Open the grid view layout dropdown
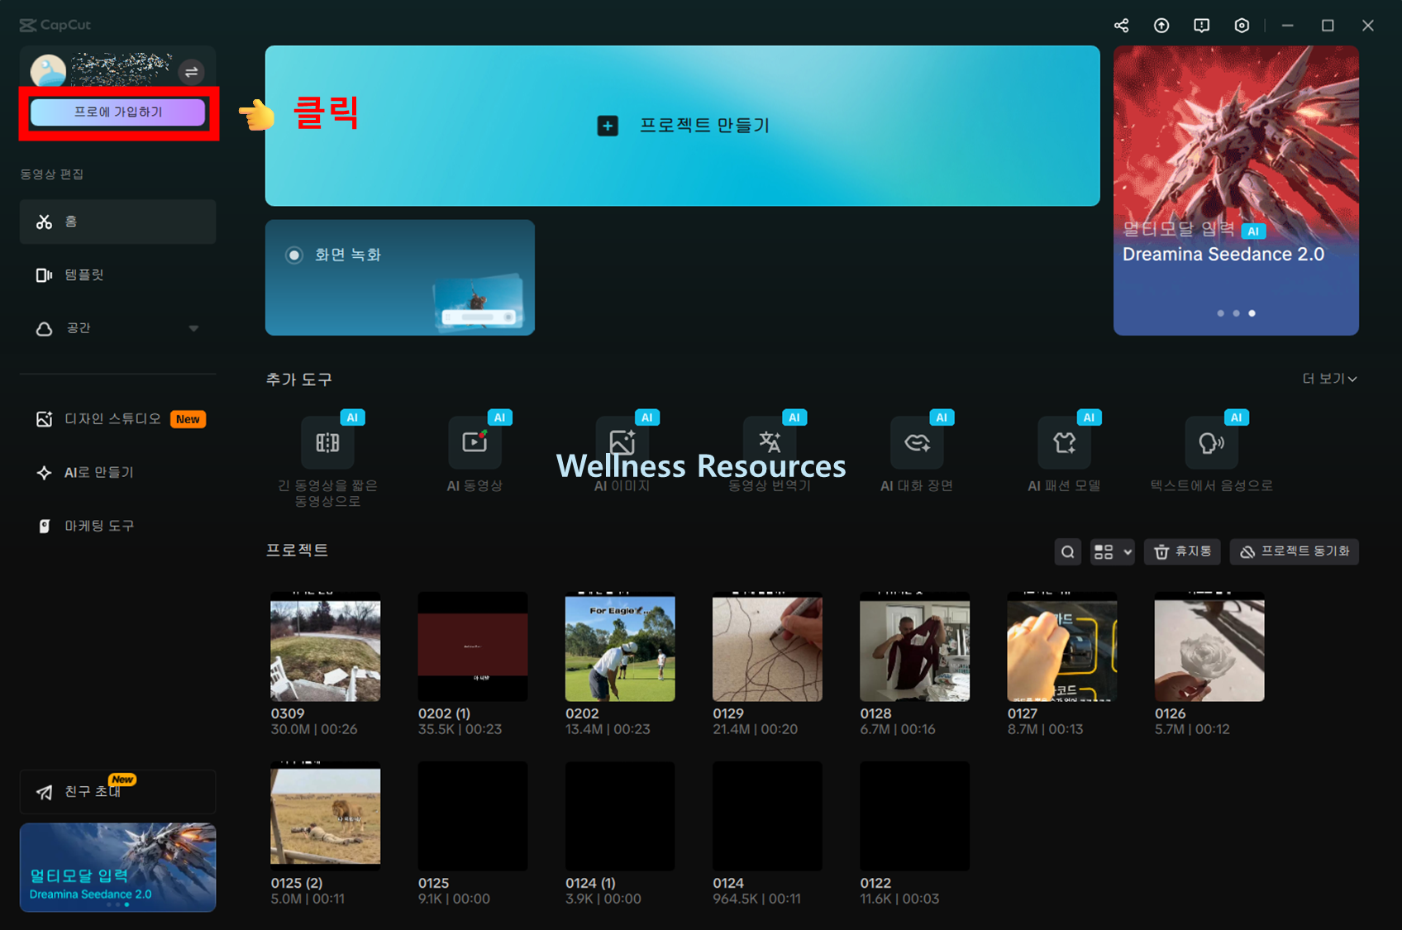The width and height of the screenshot is (1402, 930). point(1112,552)
